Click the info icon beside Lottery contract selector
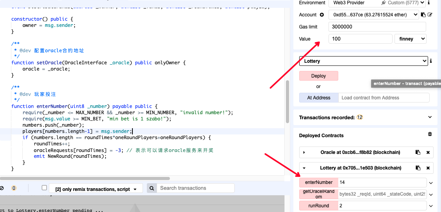Screen dimensions: 441x212 point(431,61)
